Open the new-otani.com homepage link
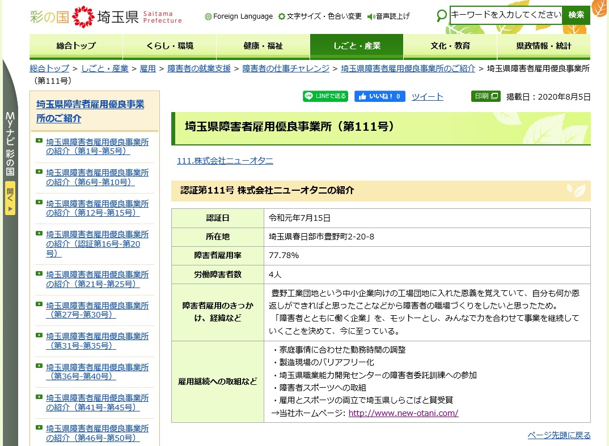609x446 pixels. pyautogui.click(x=403, y=413)
